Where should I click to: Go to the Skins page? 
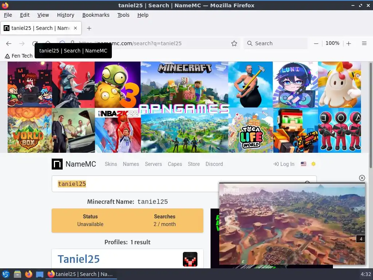111,164
